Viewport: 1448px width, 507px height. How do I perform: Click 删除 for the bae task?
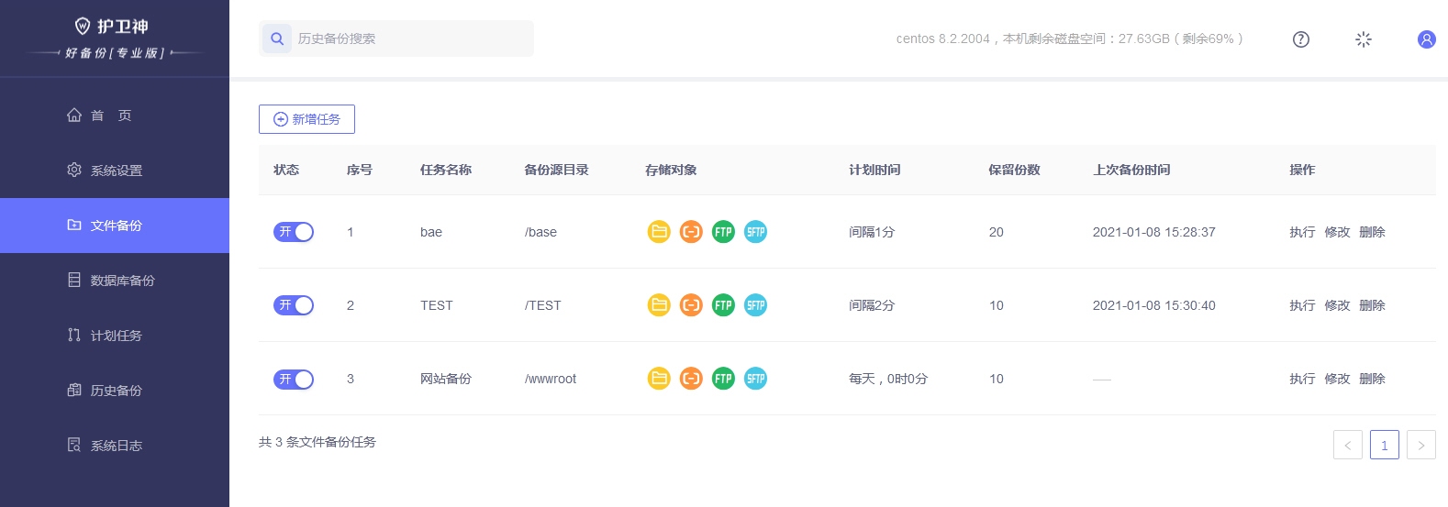[1372, 232]
